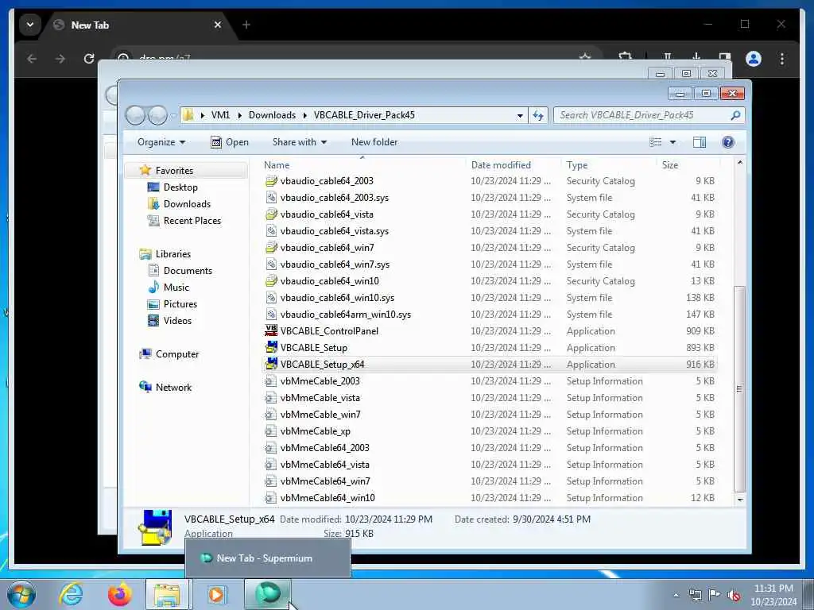The image size is (814, 610).
Task: Open Windows Explorer taskbar button
Action: click(168, 594)
